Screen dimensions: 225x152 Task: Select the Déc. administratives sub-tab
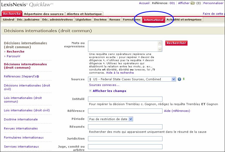[57, 20]
